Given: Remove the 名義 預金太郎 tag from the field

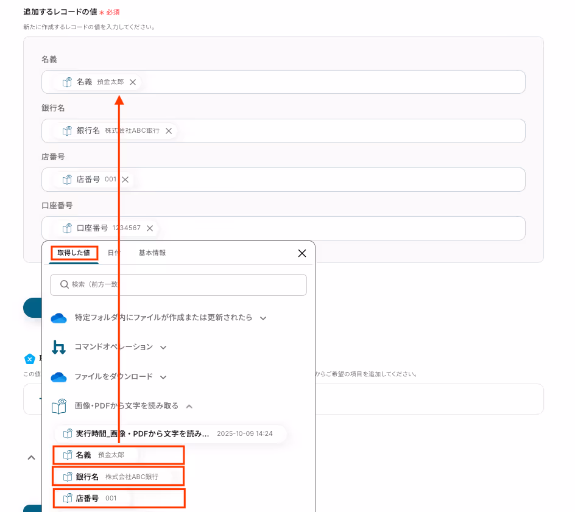Looking at the screenshot, I should (x=133, y=82).
